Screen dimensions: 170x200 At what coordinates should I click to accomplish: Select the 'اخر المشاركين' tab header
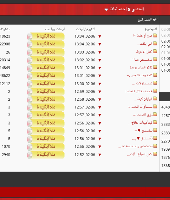[x=148, y=20]
